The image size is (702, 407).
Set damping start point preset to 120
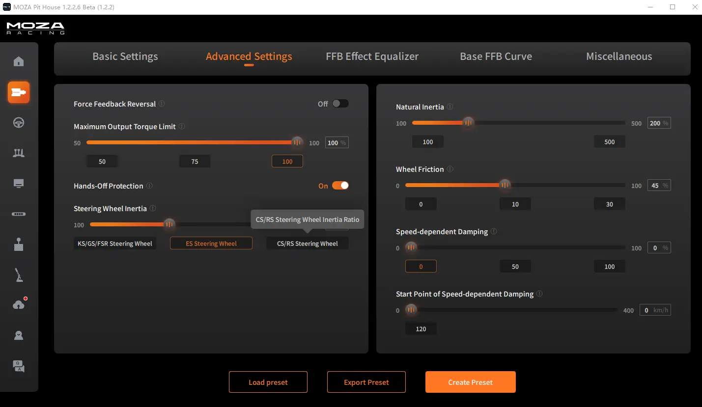421,329
